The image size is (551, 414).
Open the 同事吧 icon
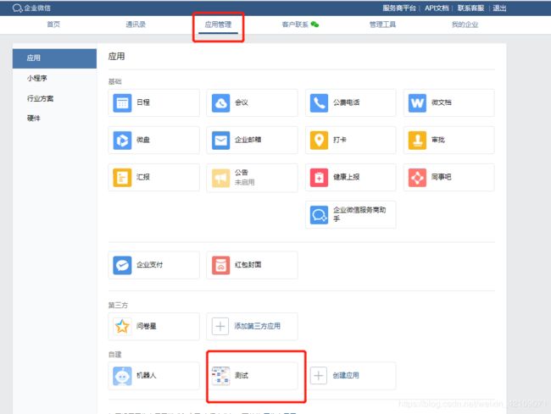417,178
